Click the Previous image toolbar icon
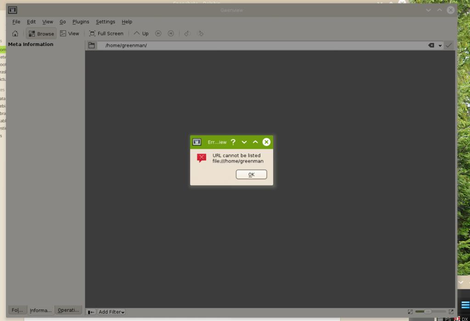Screen dimensions: 470x321 coord(158,34)
